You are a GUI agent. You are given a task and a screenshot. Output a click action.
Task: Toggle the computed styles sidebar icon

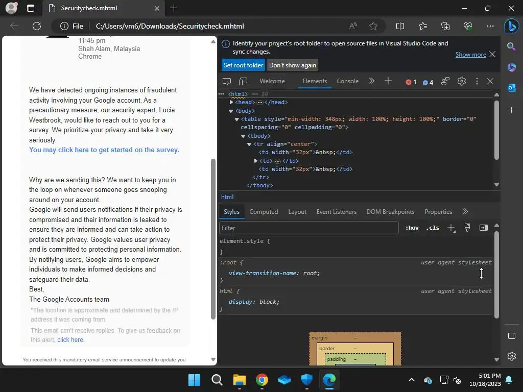tap(484, 228)
